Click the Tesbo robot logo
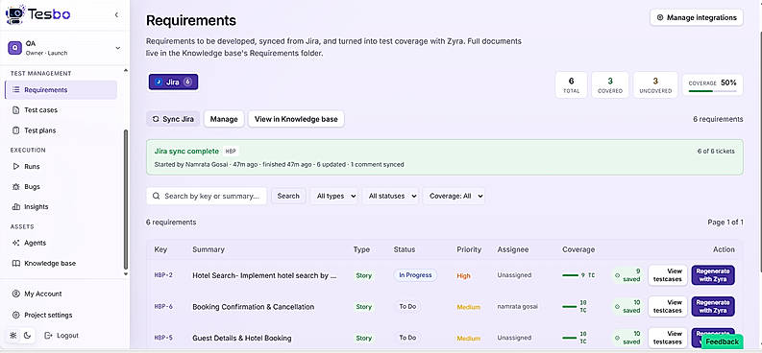 [x=15, y=14]
